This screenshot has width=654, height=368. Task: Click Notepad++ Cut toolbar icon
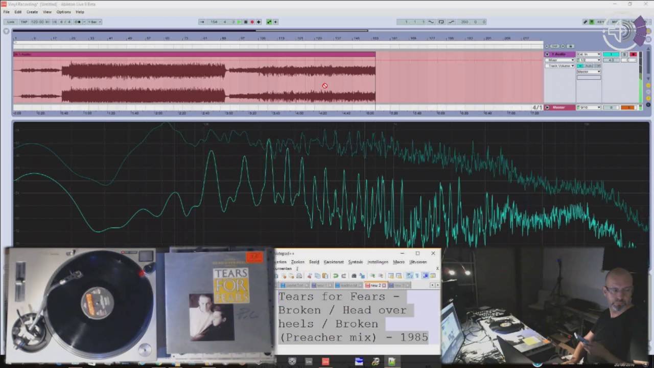(309, 276)
